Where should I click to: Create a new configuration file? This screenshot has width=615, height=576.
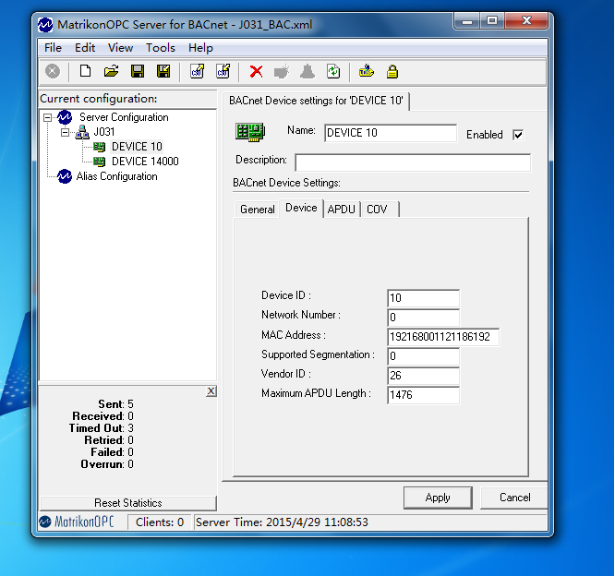85,71
